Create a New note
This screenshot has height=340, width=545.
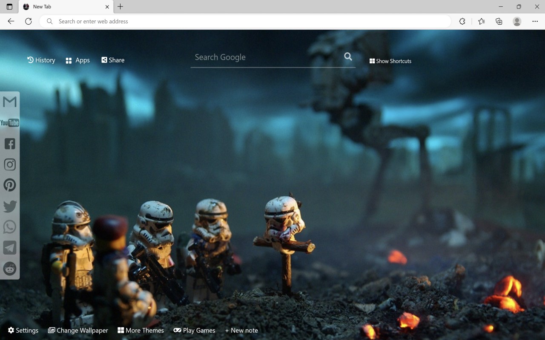pos(241,330)
